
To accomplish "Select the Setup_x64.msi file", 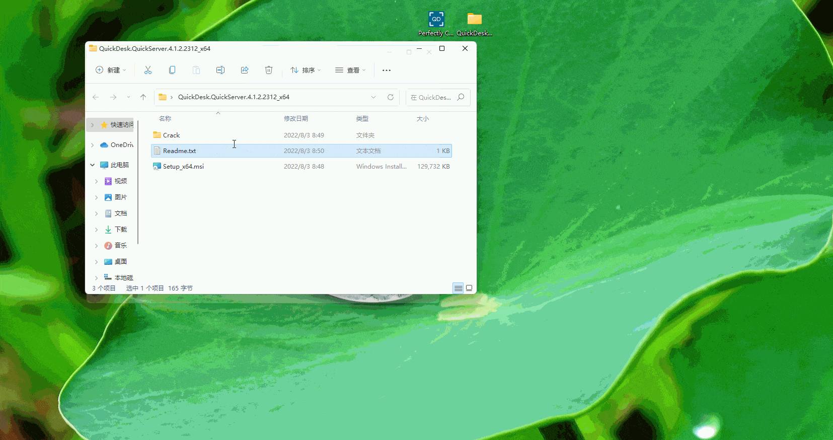I will (183, 167).
